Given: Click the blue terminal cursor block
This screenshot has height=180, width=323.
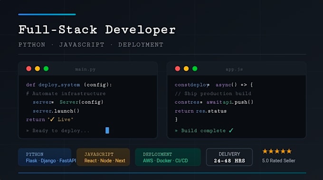Looking at the screenshot, I should [x=107, y=130].
